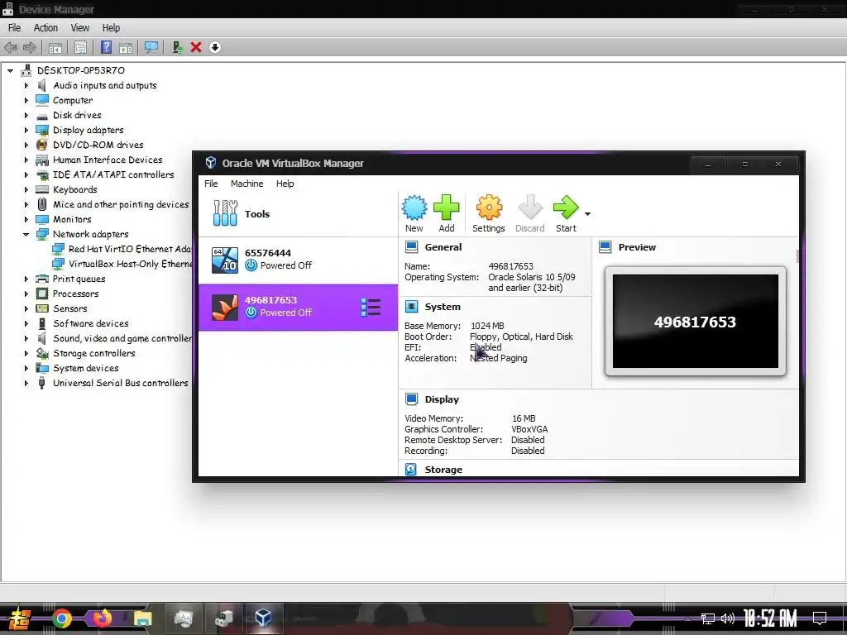Select the Tools entry in VirtualBox
847x635 pixels.
(x=298, y=214)
